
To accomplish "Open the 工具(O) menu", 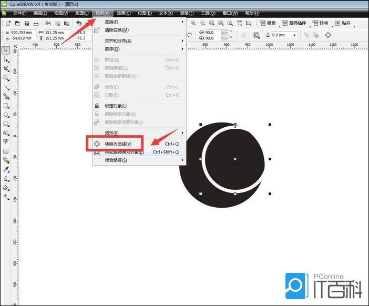I will coord(208,13).
